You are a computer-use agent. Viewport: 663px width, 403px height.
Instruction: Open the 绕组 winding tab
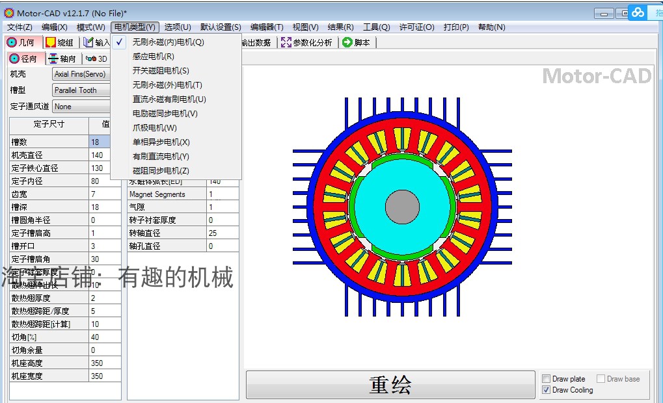point(61,43)
